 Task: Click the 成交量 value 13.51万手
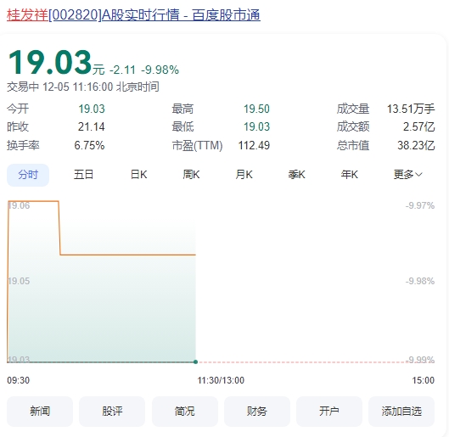click(411, 109)
